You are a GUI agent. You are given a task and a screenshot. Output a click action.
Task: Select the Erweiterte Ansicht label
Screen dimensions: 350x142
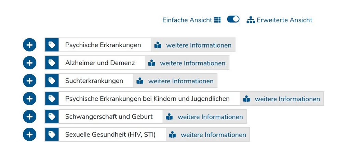[284, 20]
